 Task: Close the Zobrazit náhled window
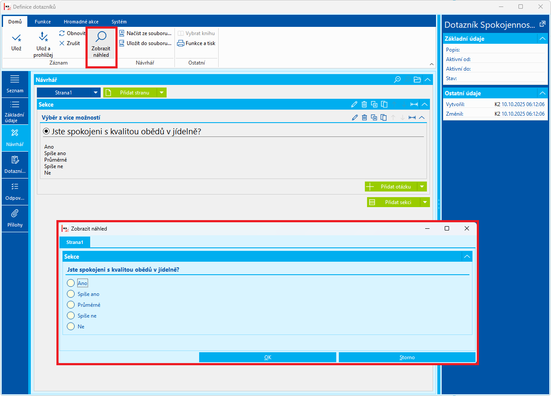pyautogui.click(x=467, y=228)
